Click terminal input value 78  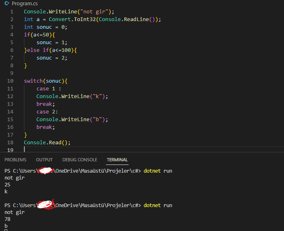click(x=7, y=219)
